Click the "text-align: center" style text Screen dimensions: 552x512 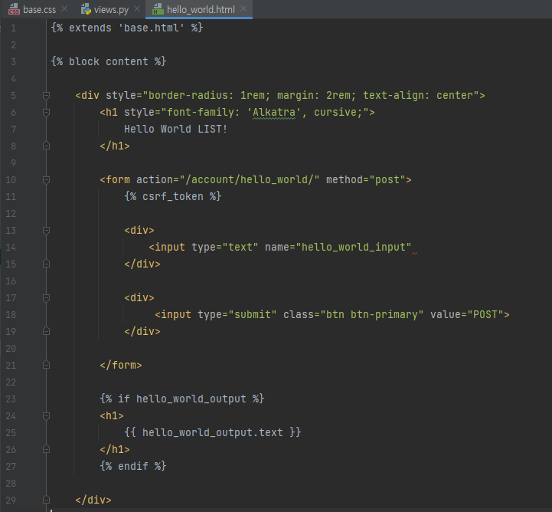tap(418, 96)
